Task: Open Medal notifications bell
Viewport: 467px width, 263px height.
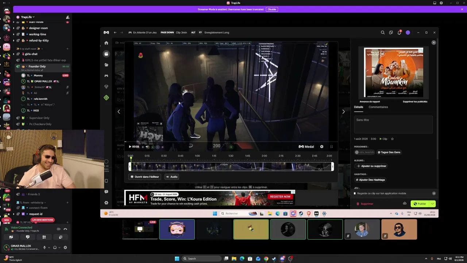Action: point(399,33)
